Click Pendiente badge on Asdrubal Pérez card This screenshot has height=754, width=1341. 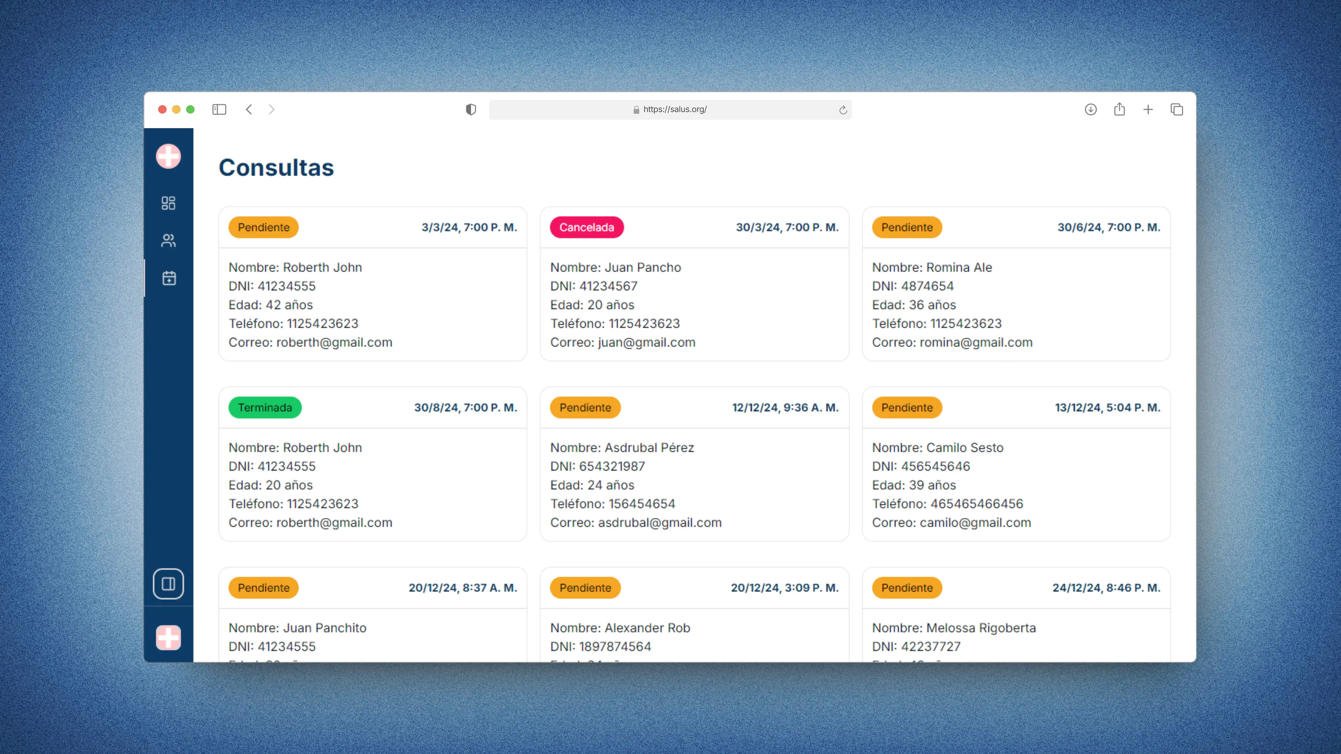click(585, 407)
